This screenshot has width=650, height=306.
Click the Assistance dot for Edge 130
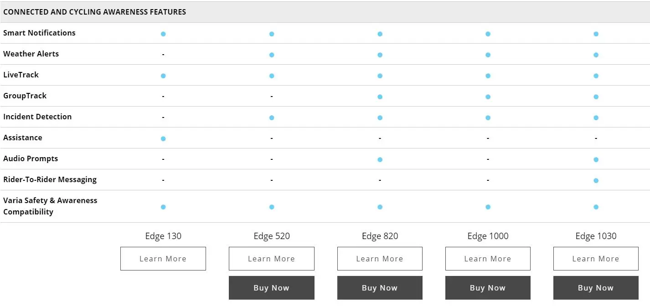click(163, 139)
